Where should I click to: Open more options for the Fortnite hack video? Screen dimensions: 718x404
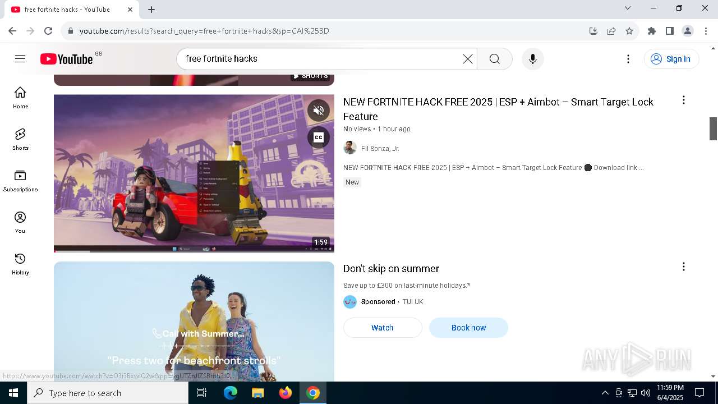[683, 100]
